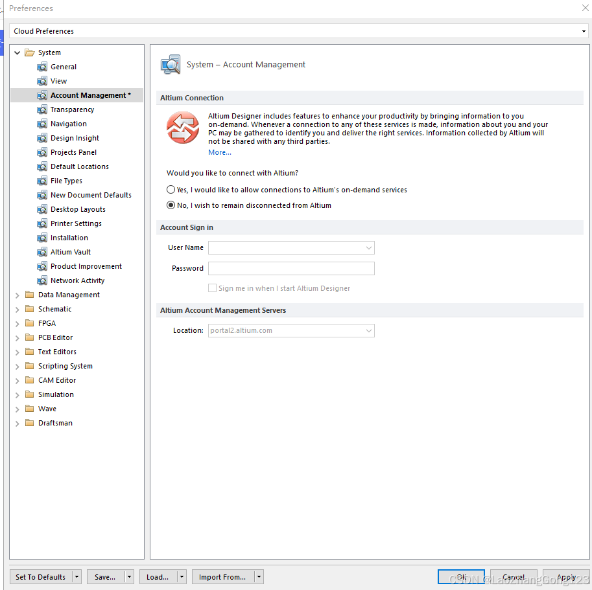
Task: Follow the More... link
Action: point(220,152)
